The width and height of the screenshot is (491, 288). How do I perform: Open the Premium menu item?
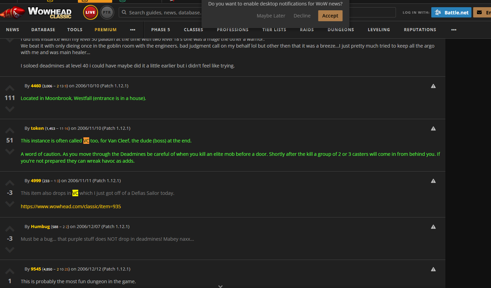point(106,30)
